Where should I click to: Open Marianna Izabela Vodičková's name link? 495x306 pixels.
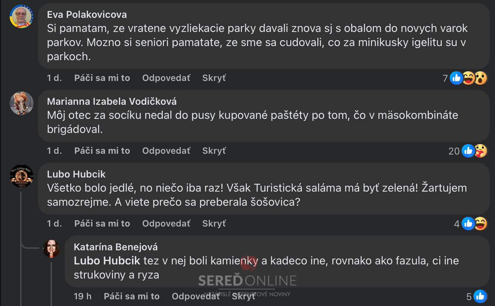[x=112, y=101]
